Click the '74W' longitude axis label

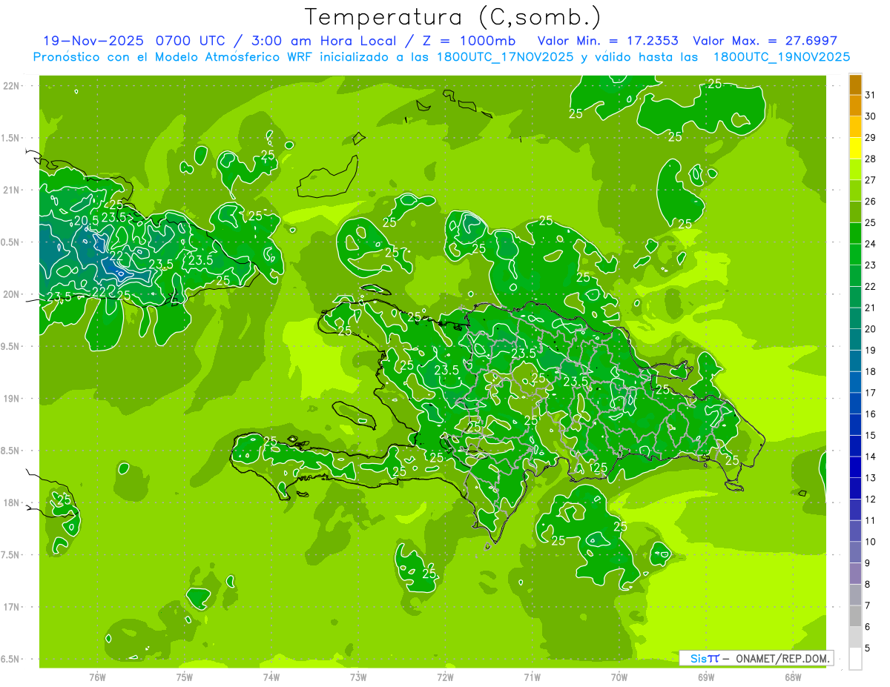pyautogui.click(x=271, y=677)
